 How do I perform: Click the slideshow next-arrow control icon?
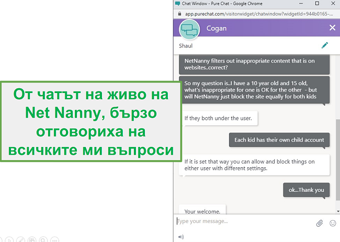(9, 240)
